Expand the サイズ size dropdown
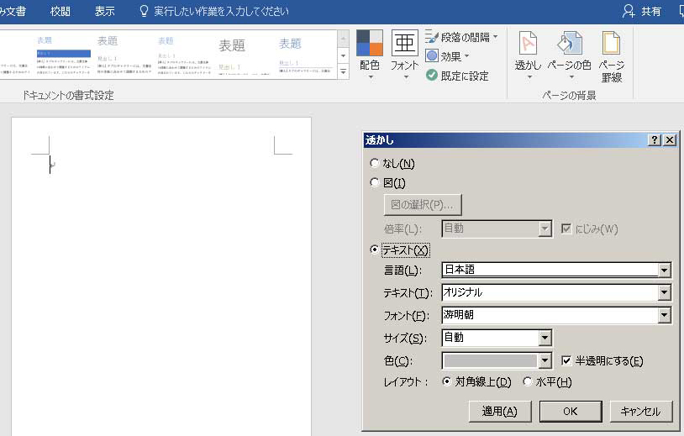684x436 pixels. pyautogui.click(x=545, y=338)
